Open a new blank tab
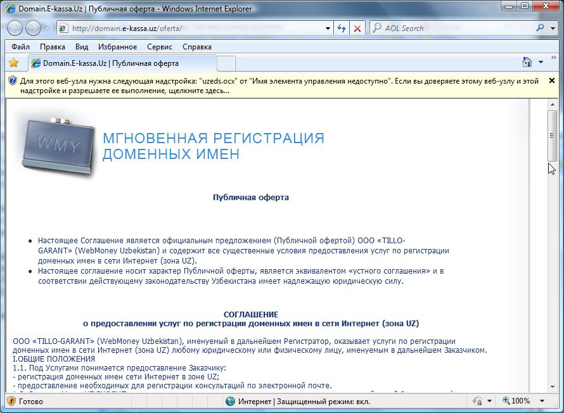Image resolution: width=564 pixels, height=413 pixels. (x=226, y=64)
